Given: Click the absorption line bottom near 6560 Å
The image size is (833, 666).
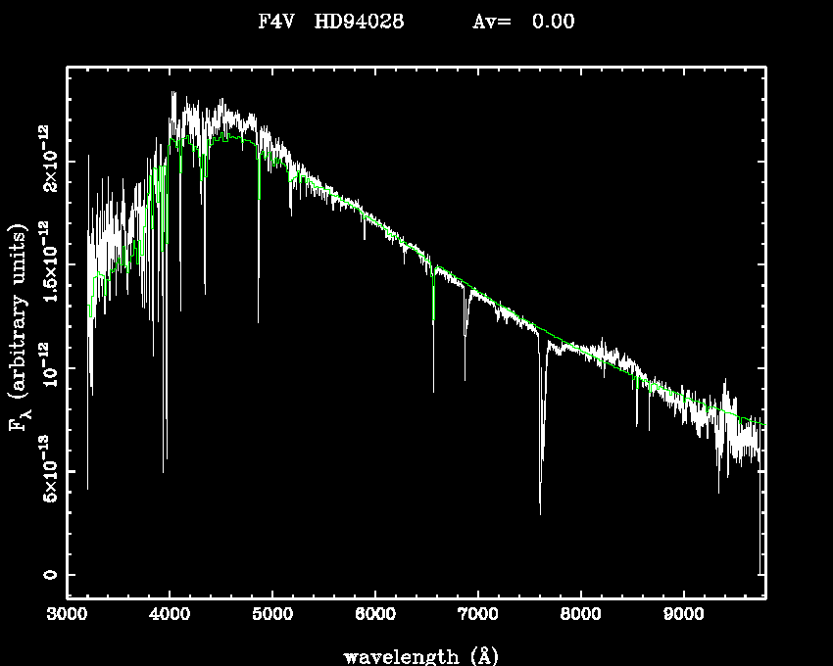Looking at the screenshot, I should 433,391.
